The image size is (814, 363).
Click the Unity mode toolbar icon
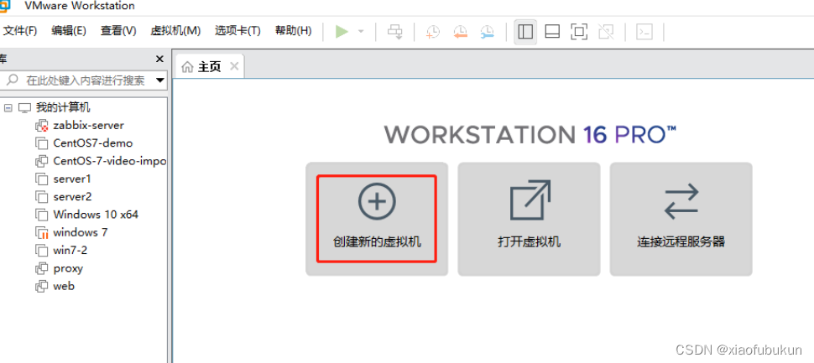click(x=606, y=32)
